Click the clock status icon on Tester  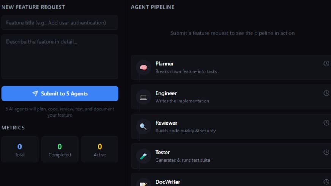pyautogui.click(x=326, y=152)
